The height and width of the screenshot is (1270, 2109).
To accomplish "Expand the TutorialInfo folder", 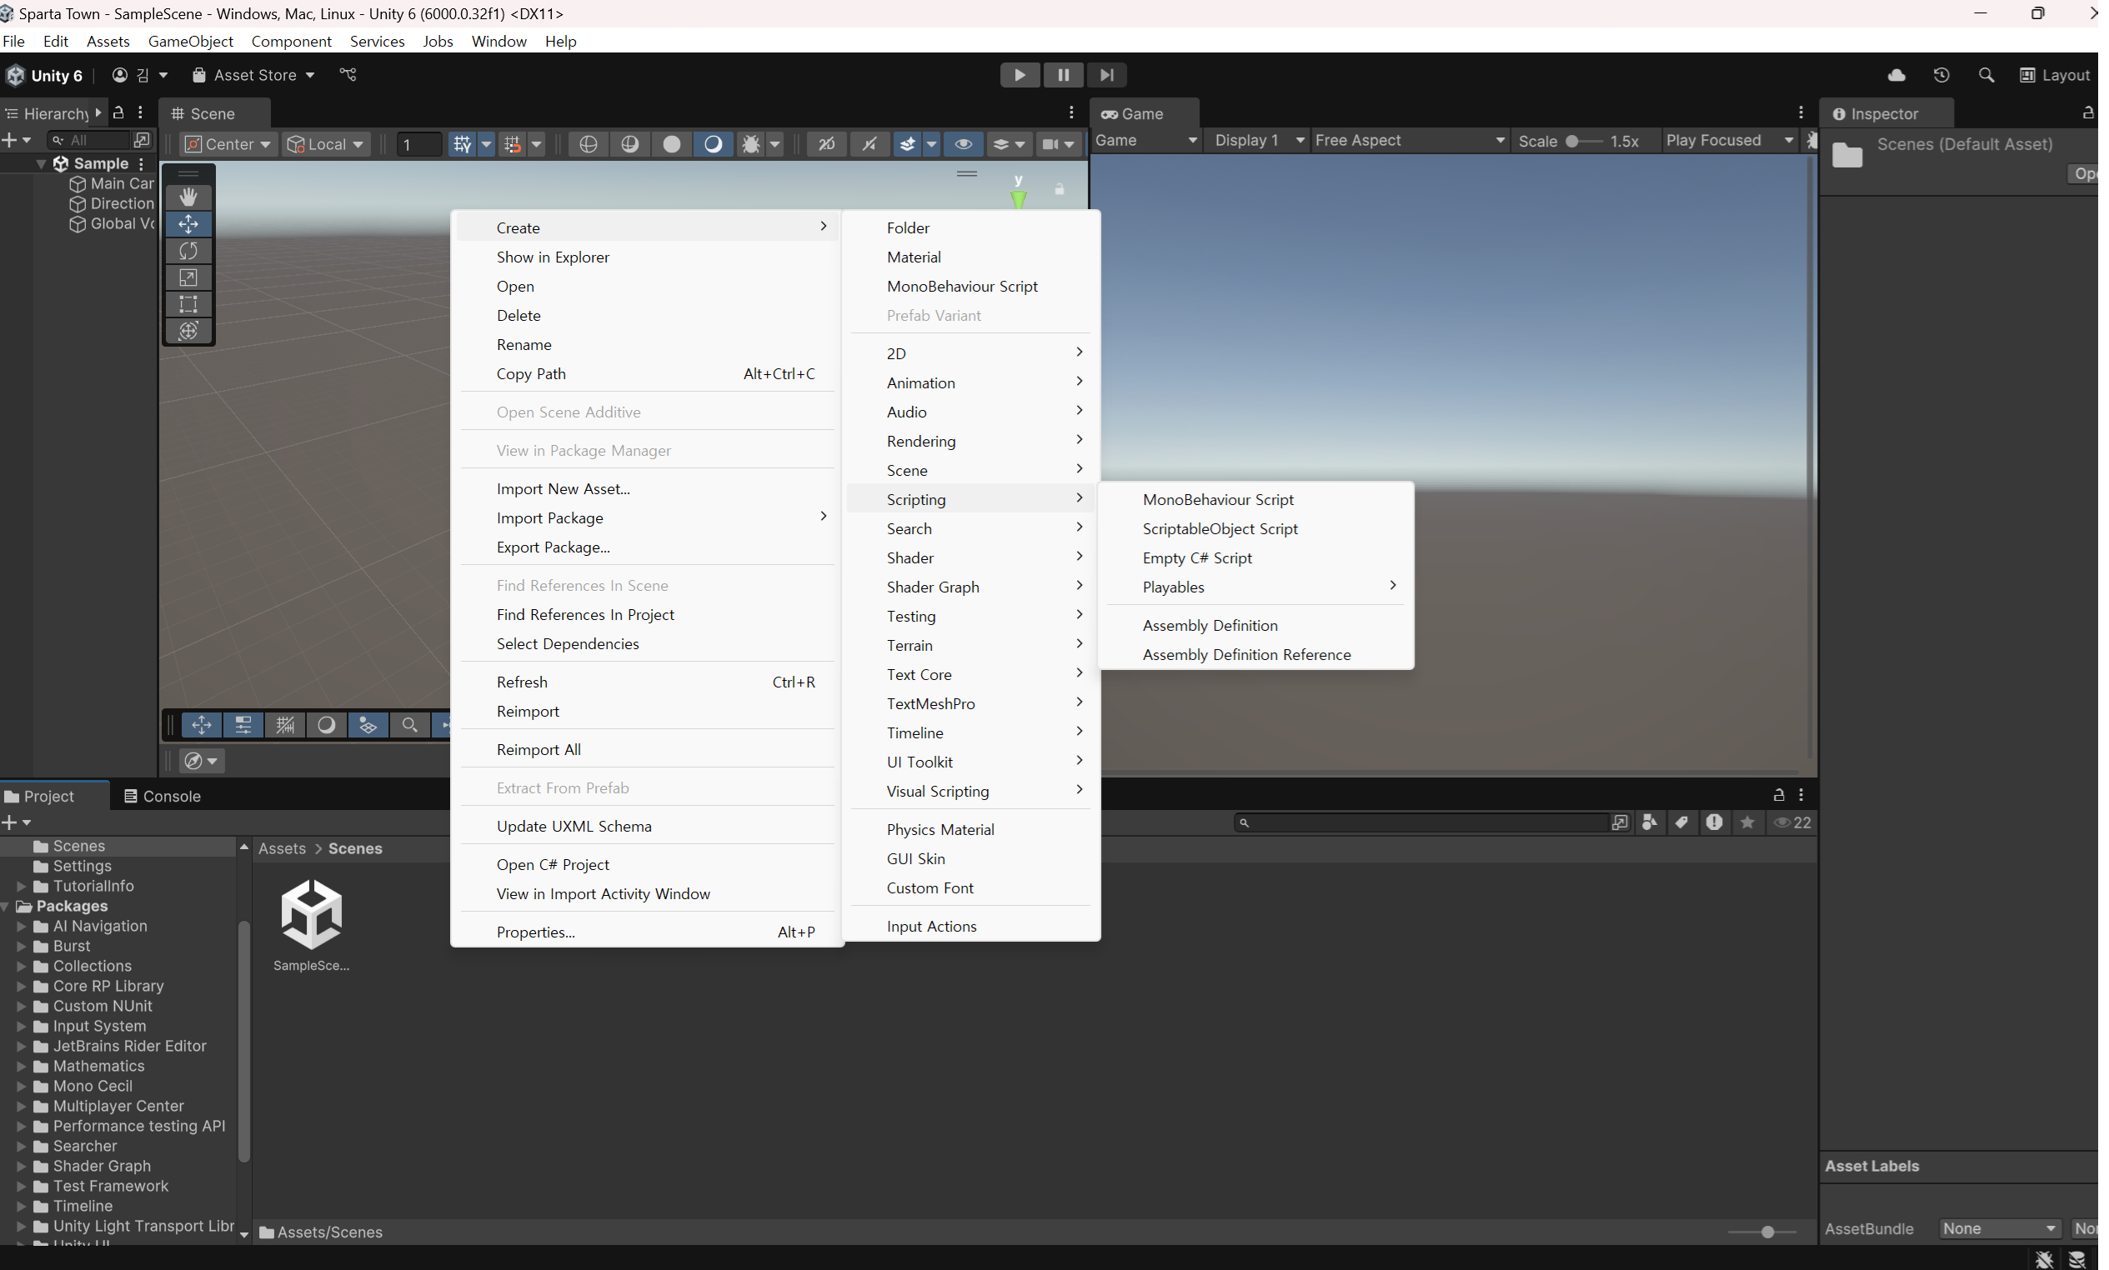I will pyautogui.click(x=22, y=887).
